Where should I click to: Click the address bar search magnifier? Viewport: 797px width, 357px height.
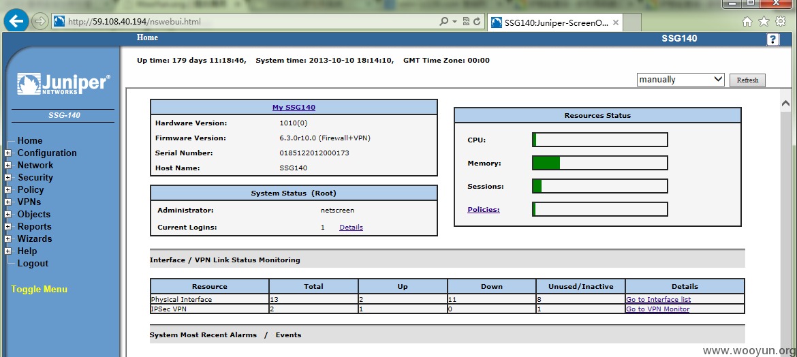coord(443,21)
